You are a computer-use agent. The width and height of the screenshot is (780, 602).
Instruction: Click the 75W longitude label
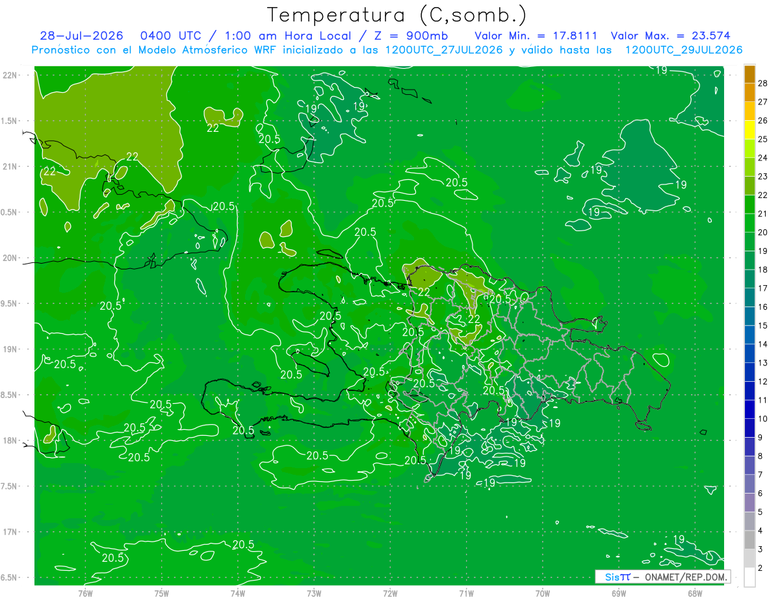tap(161, 593)
